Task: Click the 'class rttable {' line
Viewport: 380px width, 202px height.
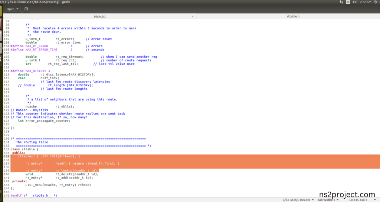Action: pos(24,149)
